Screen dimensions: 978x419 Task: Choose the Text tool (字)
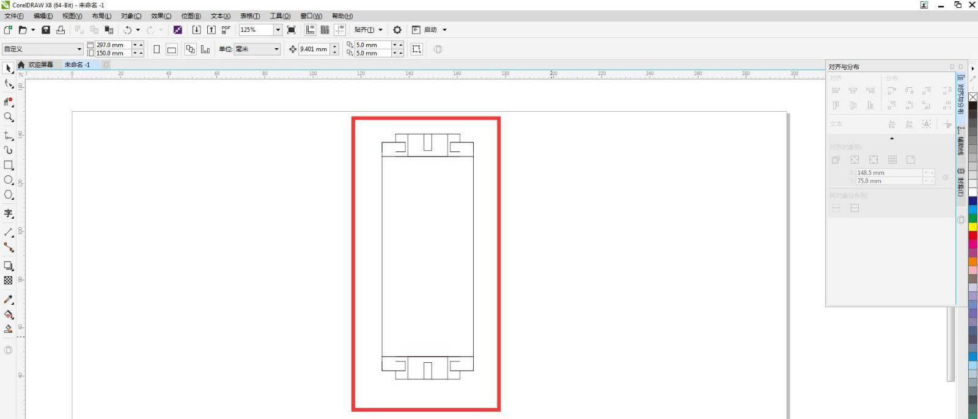point(9,214)
